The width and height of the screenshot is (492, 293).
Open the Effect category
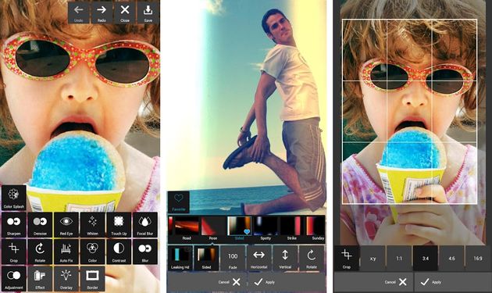point(40,278)
